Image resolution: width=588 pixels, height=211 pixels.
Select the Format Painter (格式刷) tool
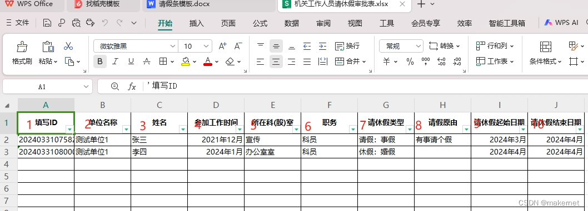22,47
